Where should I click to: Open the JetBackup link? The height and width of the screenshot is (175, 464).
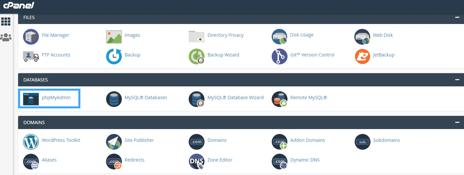[x=384, y=55]
